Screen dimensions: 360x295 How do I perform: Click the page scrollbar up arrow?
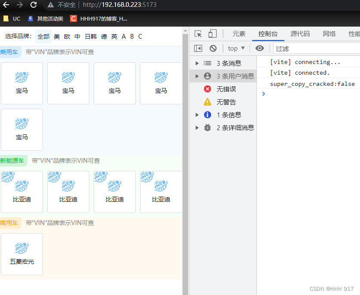coord(185,30)
